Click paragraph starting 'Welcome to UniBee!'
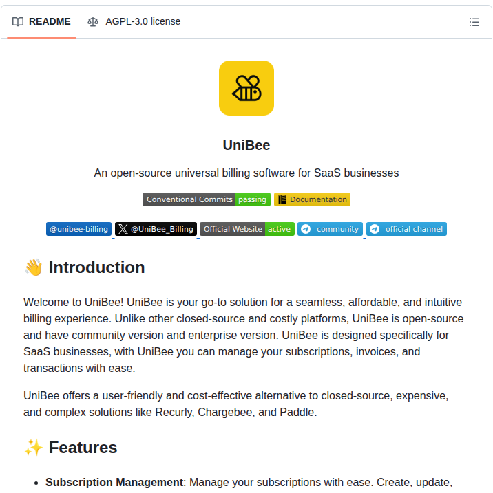The image size is (493, 493). tap(243, 335)
